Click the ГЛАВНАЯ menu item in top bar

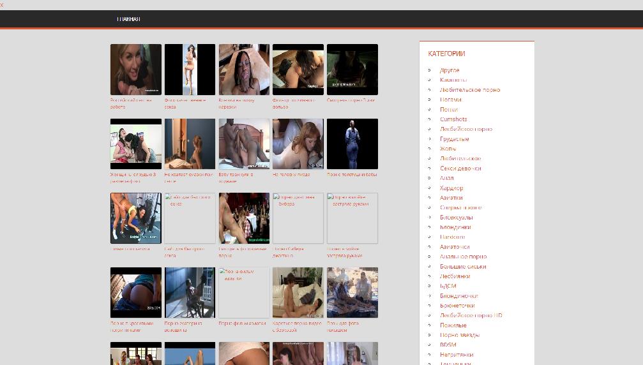[128, 19]
